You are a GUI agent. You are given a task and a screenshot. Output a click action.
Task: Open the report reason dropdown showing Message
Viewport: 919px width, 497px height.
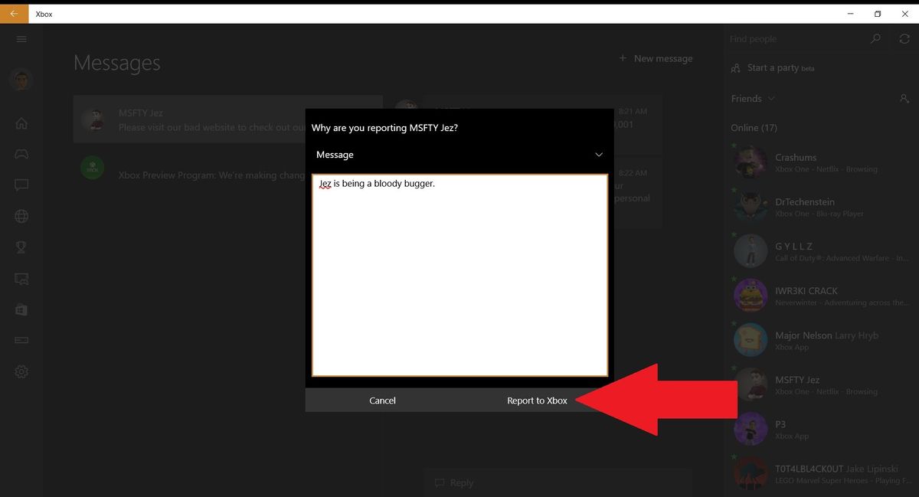pos(459,155)
